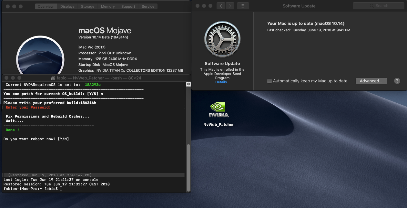The height and width of the screenshot is (208, 407).
Task: Click the Startup Disk "MacOS Mojave" line
Action: click(x=103, y=65)
